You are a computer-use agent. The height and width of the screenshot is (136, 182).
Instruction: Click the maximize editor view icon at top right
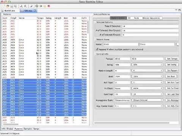[x=179, y=10]
